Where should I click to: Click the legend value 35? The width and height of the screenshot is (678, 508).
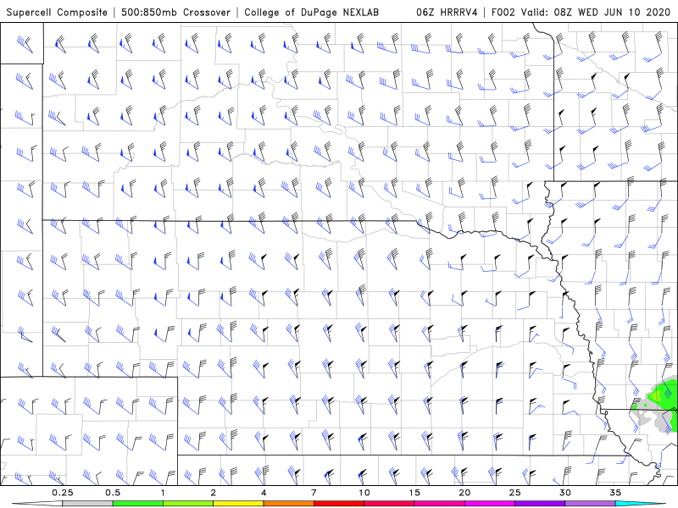click(615, 493)
